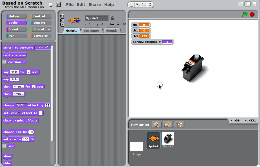Viewport: 260px width, 167px height.
Task: Open the Help menu
Action: pyautogui.click(x=109, y=5)
